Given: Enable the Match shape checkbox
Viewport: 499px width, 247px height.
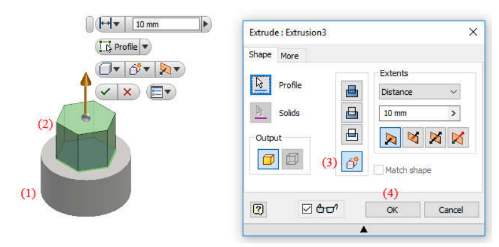Looking at the screenshot, I should [379, 170].
